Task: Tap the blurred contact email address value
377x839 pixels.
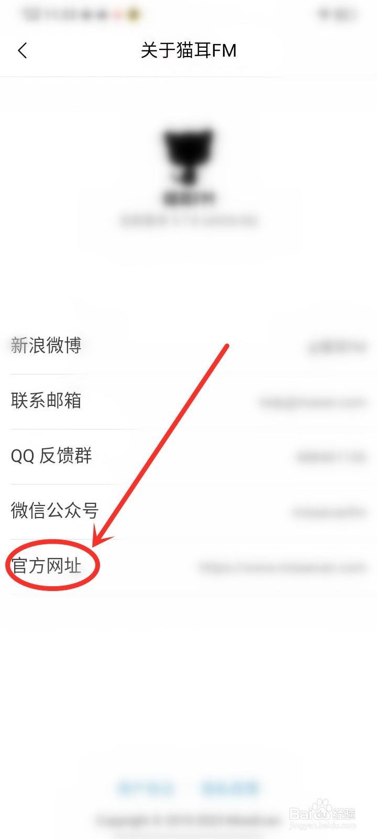Action: tap(313, 402)
